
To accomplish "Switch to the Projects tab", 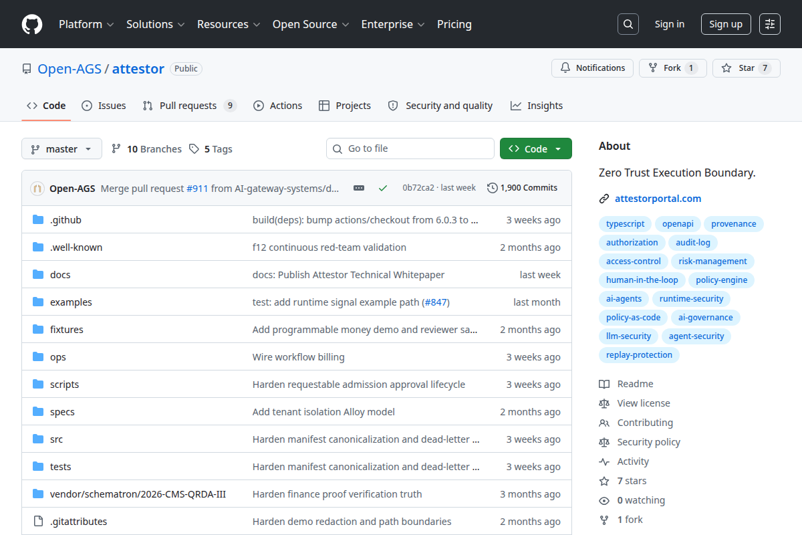I will [x=345, y=106].
